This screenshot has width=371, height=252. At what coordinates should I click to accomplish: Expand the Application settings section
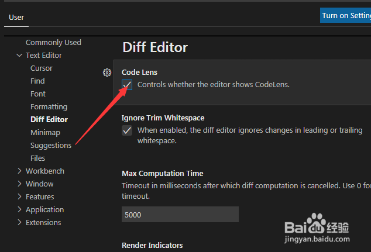19,209
